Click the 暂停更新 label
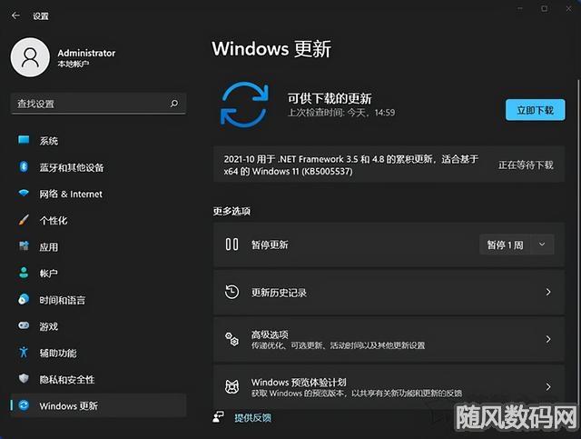 (270, 244)
